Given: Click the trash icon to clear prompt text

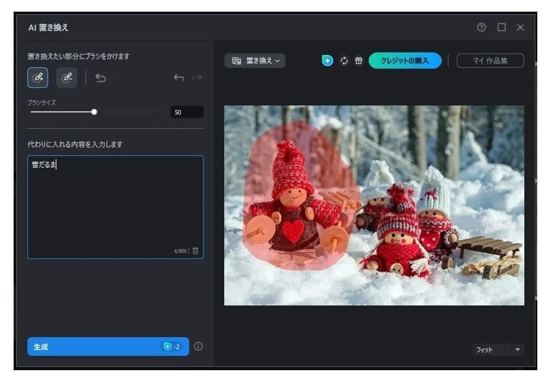Looking at the screenshot, I should coord(196,251).
